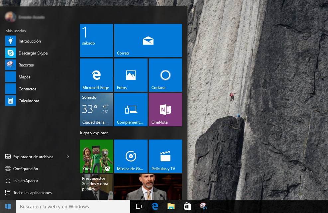Screen dimensions: 328x213
Task: Open the calendar tile showing sábado 1
Action: pyautogui.click(x=96, y=40)
